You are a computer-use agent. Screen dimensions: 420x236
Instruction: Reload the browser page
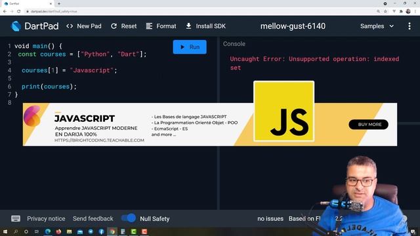point(19,12)
